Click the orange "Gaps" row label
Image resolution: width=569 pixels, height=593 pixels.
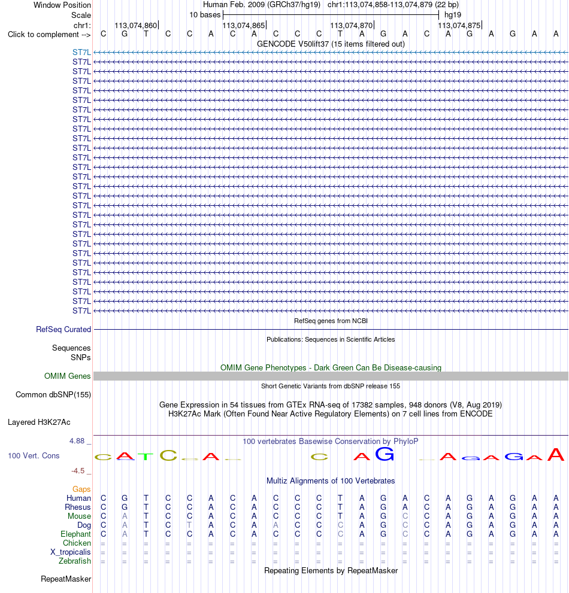(82, 489)
